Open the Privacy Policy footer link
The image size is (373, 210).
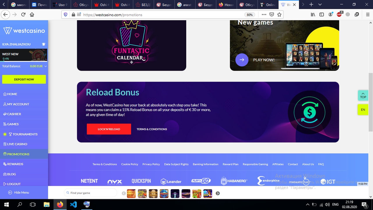tap(151, 164)
